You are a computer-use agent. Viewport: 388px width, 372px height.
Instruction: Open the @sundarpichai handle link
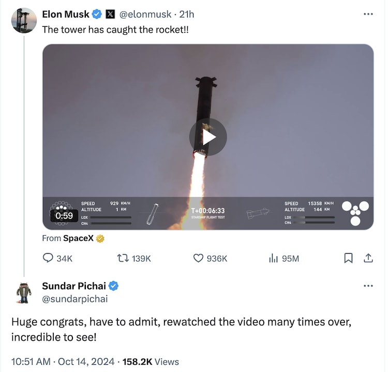tap(74, 299)
